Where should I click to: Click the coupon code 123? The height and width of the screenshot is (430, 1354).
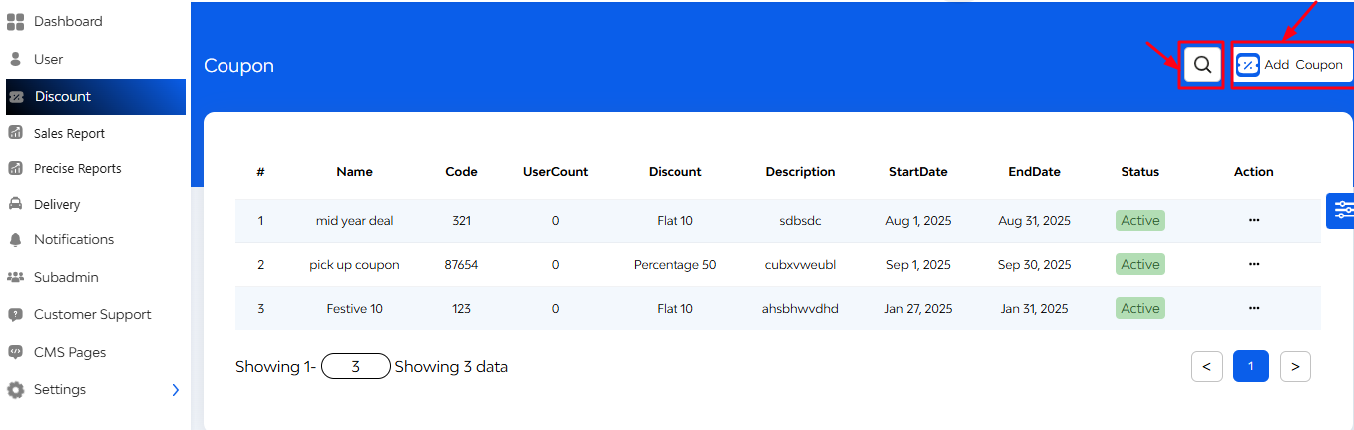pyautogui.click(x=461, y=309)
